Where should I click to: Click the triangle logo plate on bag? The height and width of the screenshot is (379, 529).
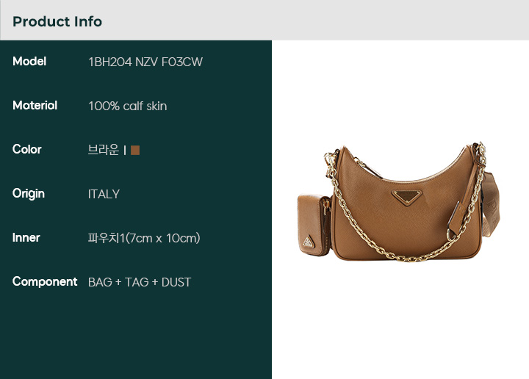tap(408, 196)
